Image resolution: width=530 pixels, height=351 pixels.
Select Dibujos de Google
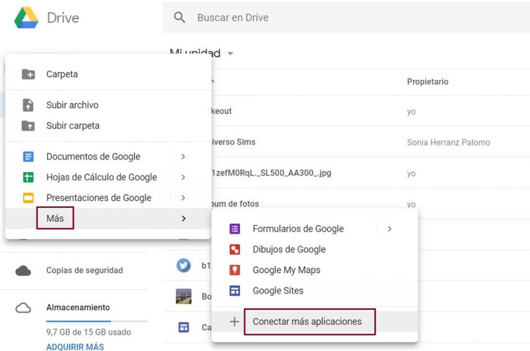click(289, 249)
